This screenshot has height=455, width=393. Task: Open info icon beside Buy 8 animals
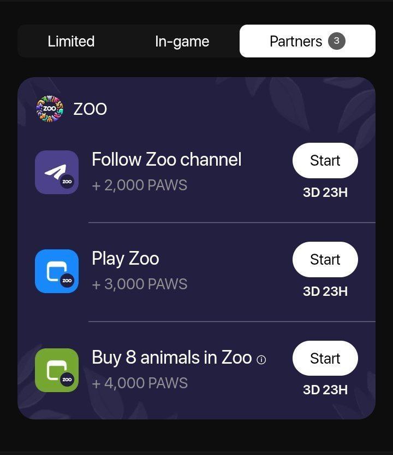pyautogui.click(x=261, y=360)
